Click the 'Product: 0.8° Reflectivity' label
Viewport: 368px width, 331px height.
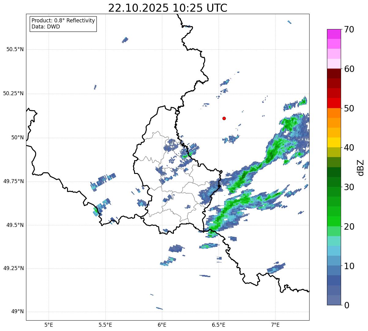tap(63, 21)
